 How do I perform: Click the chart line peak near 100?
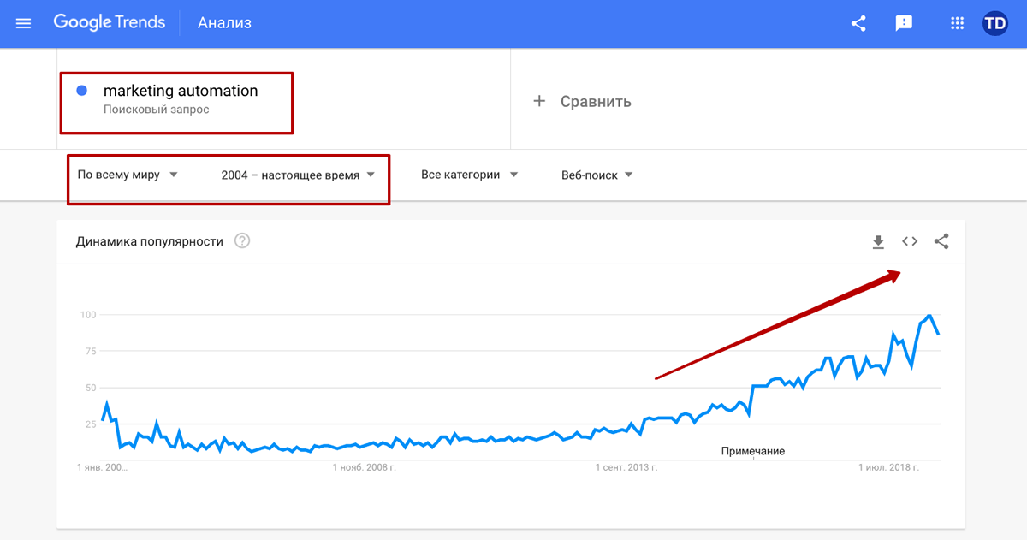(x=929, y=316)
